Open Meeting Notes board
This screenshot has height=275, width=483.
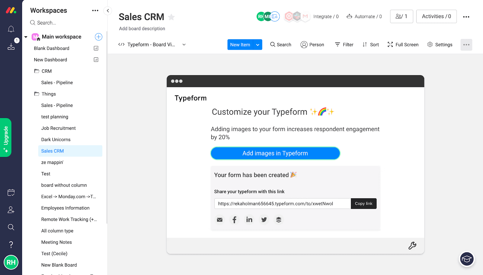[x=56, y=242]
